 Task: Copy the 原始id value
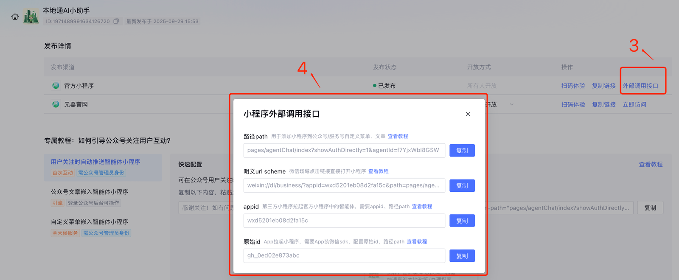click(462, 256)
